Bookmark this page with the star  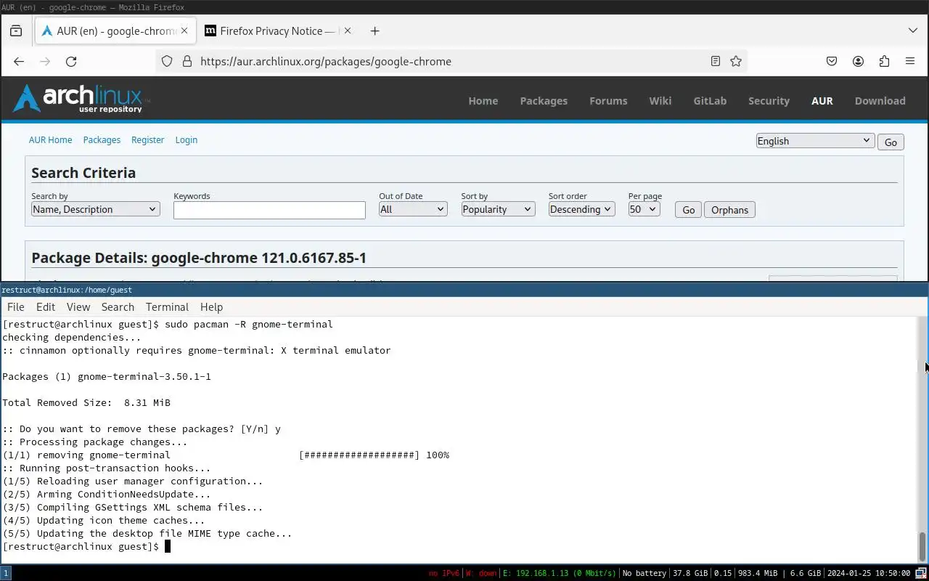736,61
